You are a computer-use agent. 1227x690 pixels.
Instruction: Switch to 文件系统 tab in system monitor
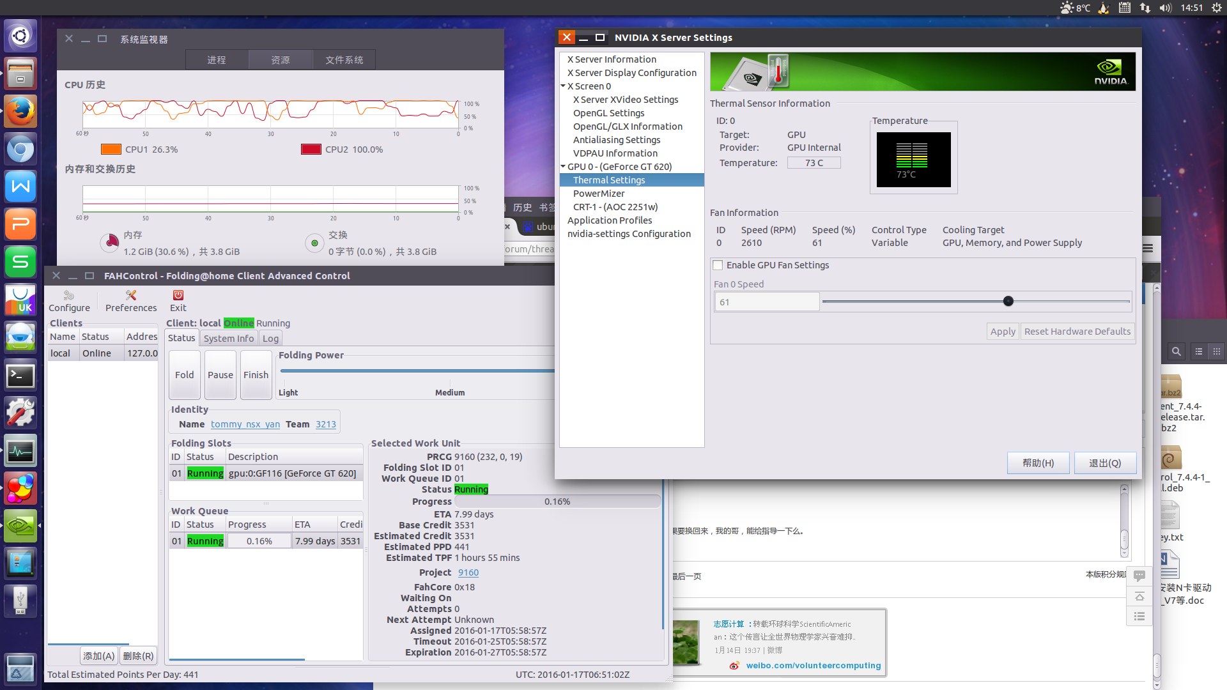[x=344, y=59]
